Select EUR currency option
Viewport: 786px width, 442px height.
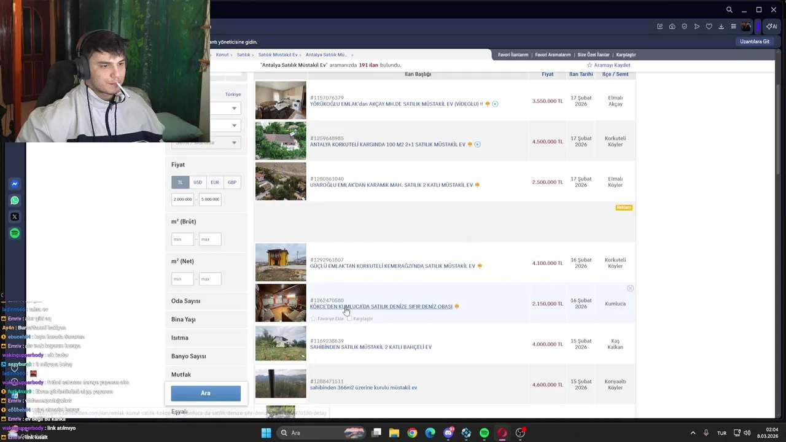[x=214, y=182]
